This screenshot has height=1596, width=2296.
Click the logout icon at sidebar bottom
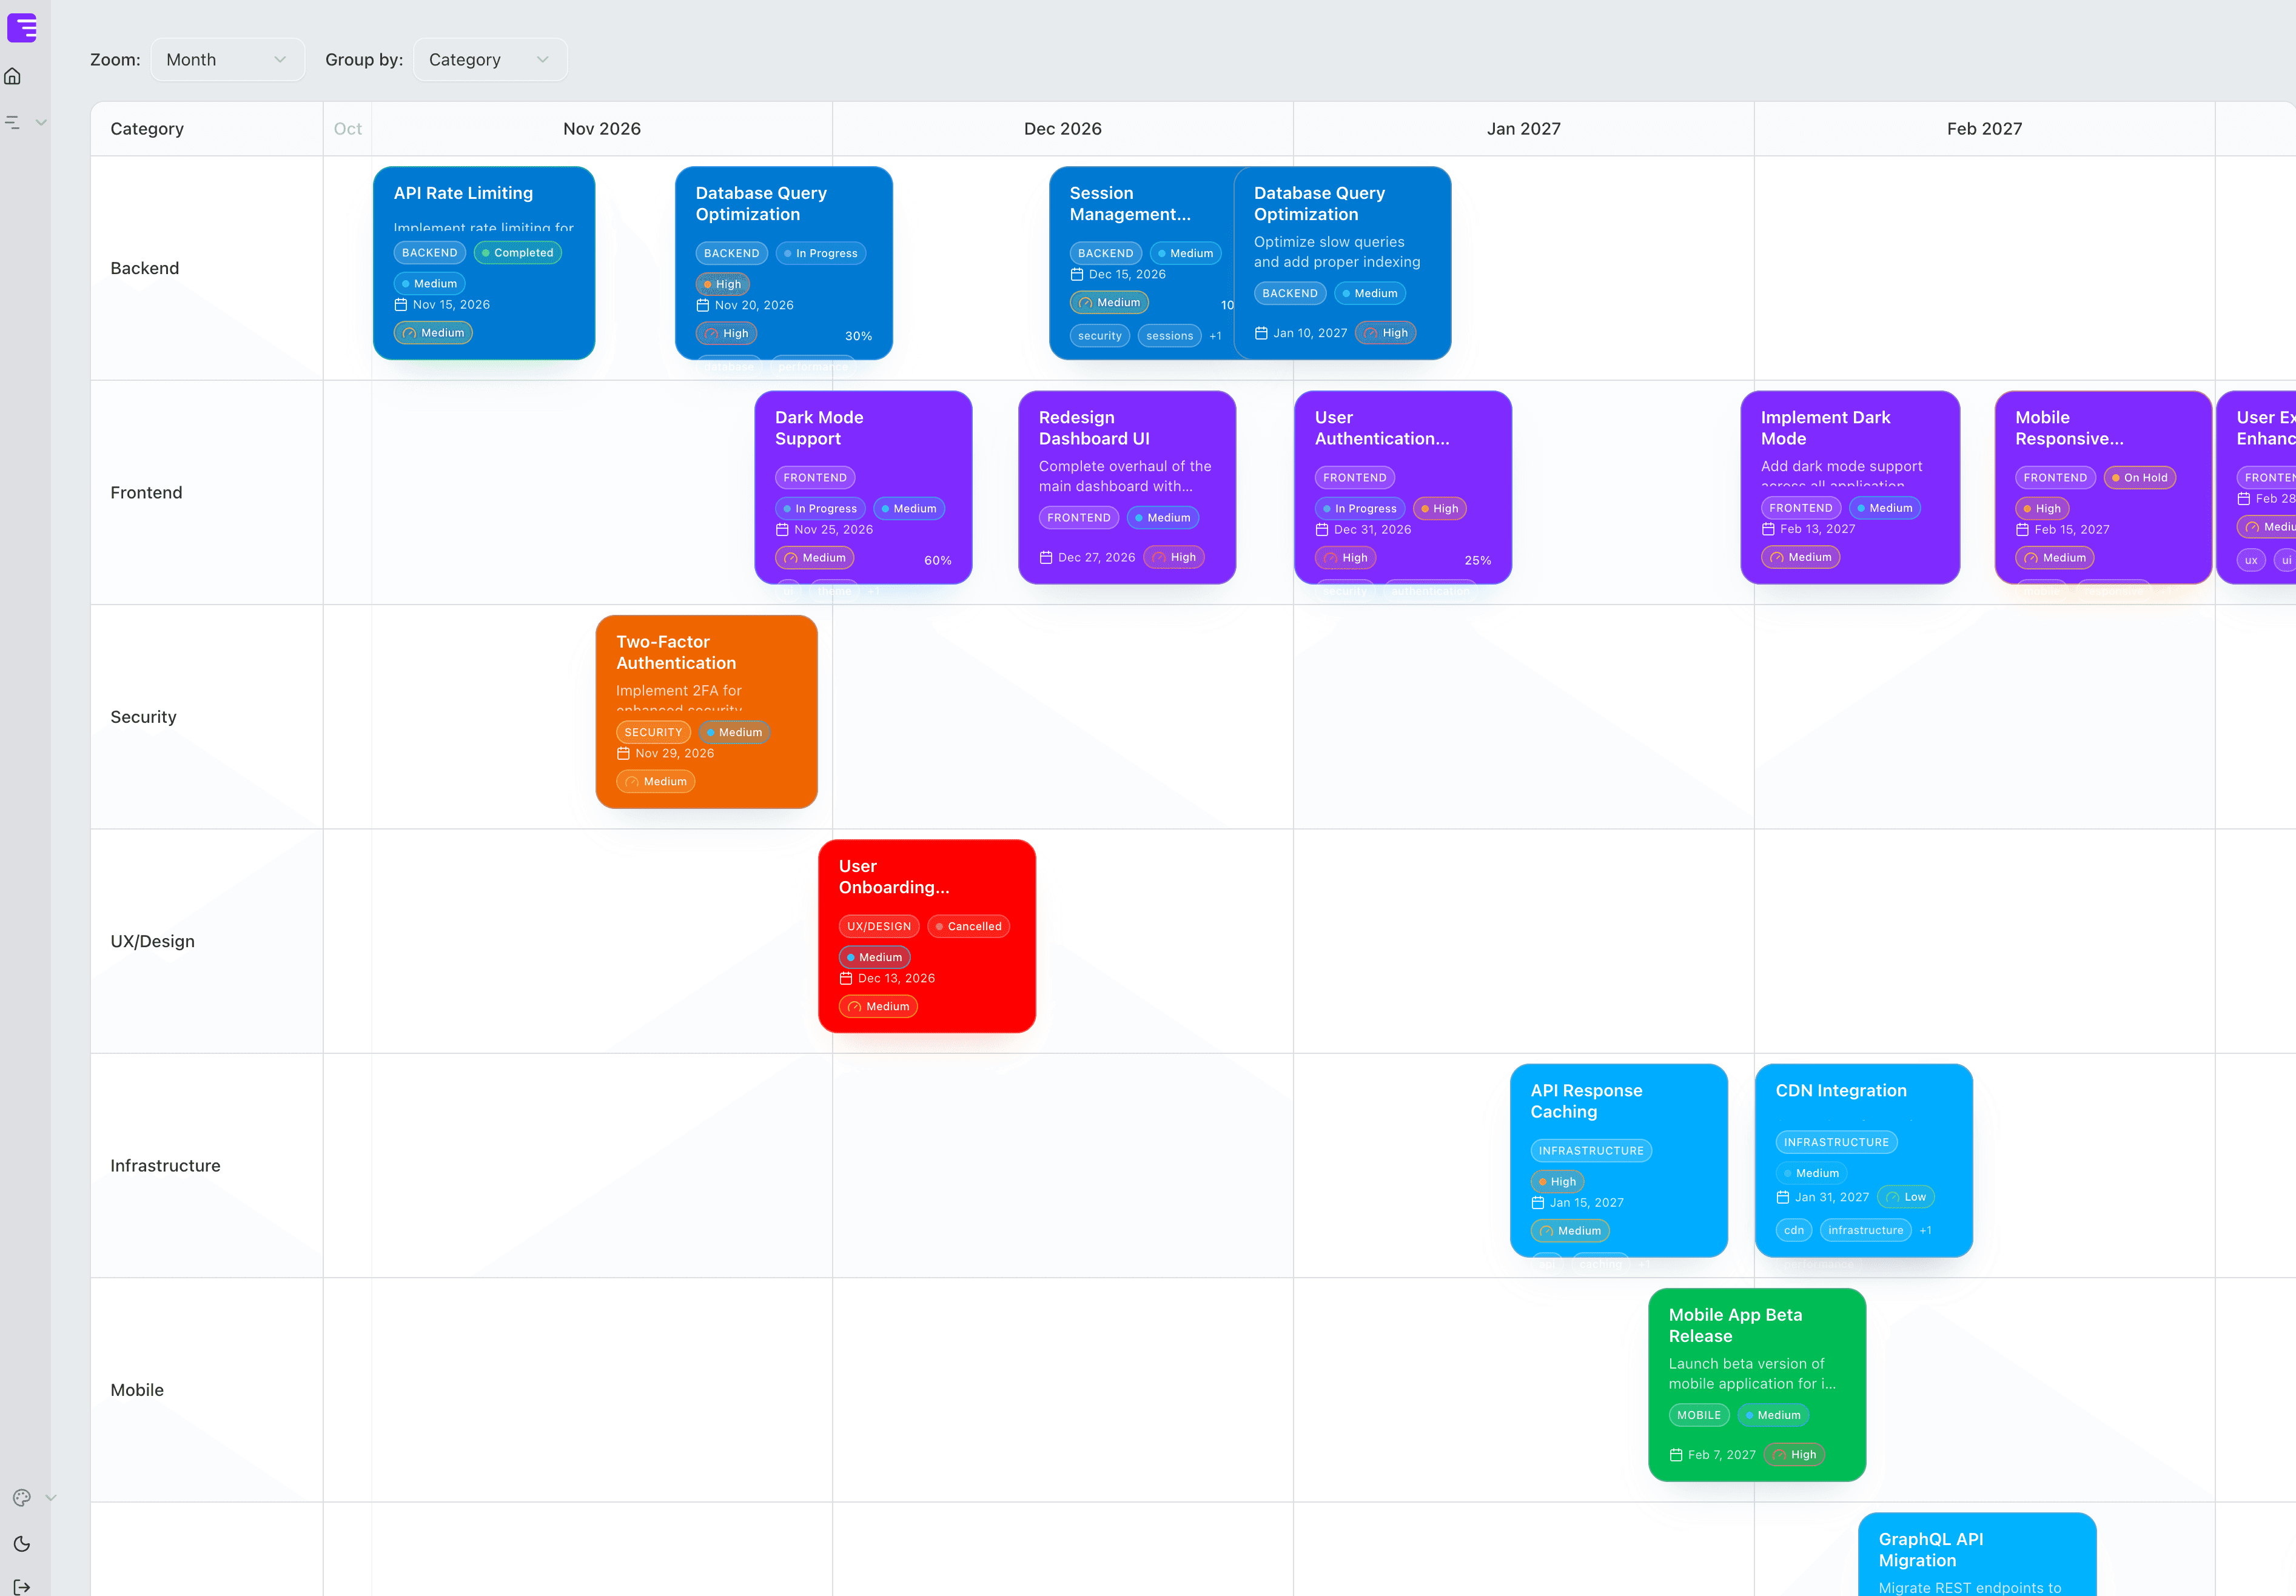pos(22,1586)
